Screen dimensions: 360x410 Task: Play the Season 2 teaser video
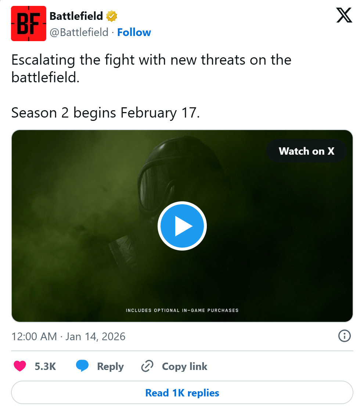coord(182,226)
